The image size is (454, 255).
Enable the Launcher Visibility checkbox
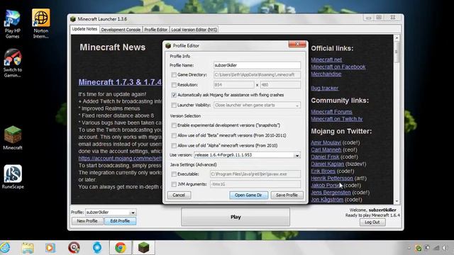tap(174, 106)
